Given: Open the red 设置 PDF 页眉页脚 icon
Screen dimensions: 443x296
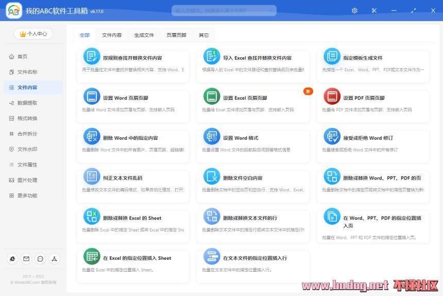Looking at the screenshot, I should (332, 96).
